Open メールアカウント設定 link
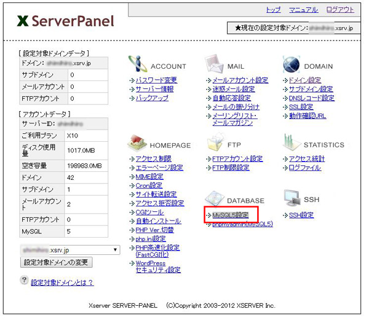369x323 pixels. (x=240, y=80)
